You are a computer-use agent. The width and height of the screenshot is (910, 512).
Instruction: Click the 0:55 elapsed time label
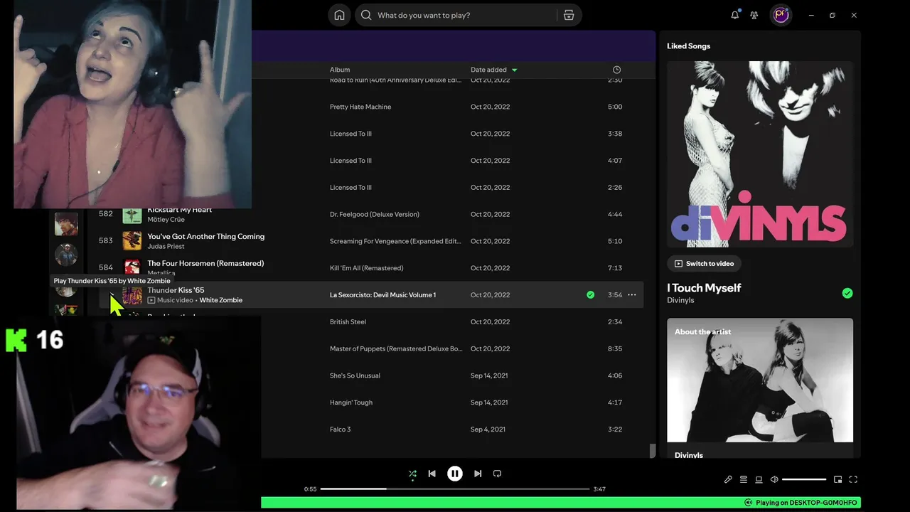[x=310, y=489]
